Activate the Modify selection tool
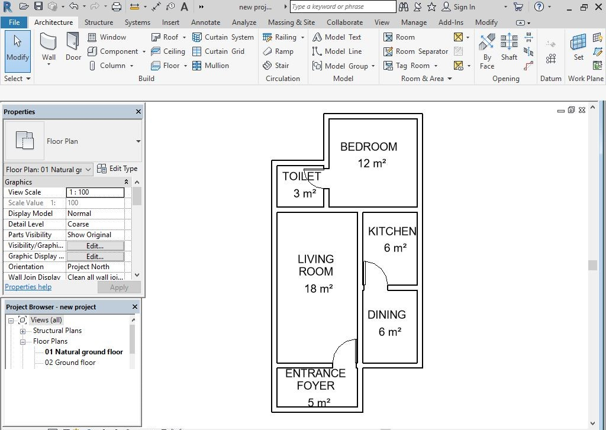 point(17,51)
